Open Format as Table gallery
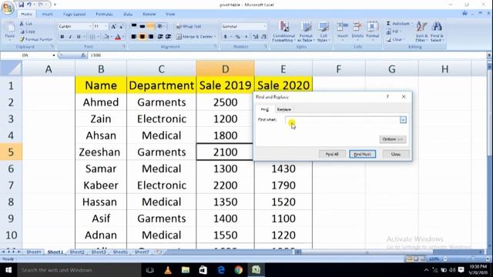 305,32
